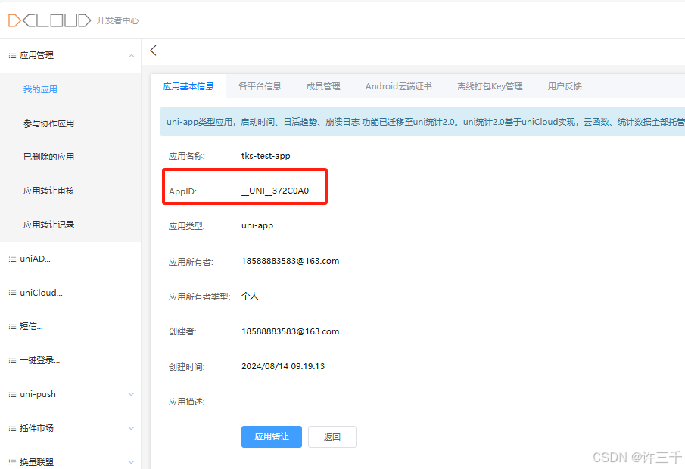Switch to 离线打包Key管理 tab
Viewport: 685px width, 469px height.
490,86
